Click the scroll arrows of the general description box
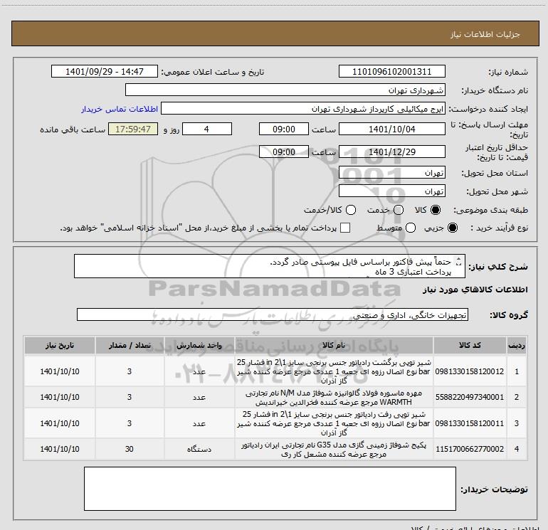The image size is (548, 530). tap(459, 261)
